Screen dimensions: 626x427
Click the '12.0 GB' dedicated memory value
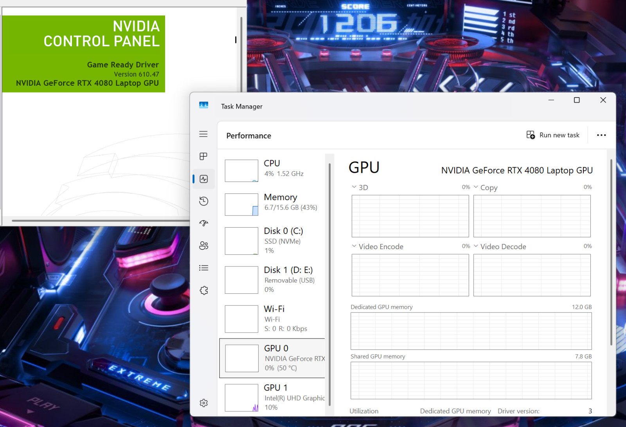582,307
